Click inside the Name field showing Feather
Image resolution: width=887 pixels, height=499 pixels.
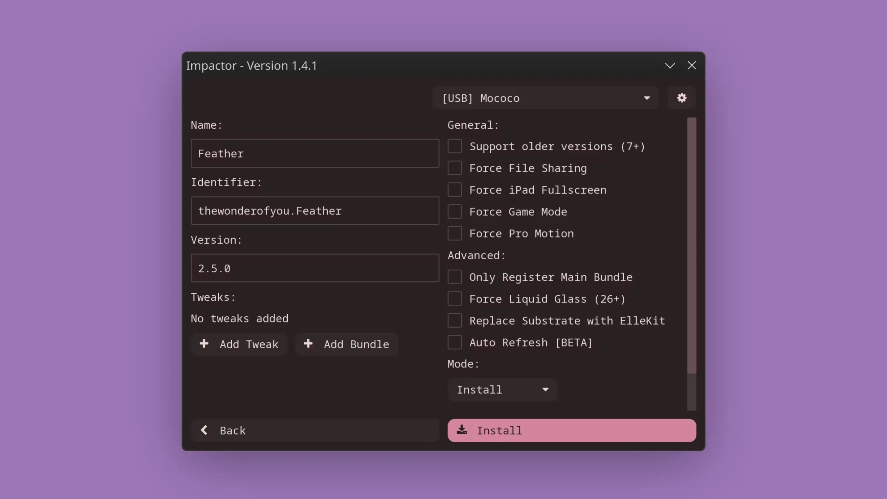pyautogui.click(x=314, y=153)
